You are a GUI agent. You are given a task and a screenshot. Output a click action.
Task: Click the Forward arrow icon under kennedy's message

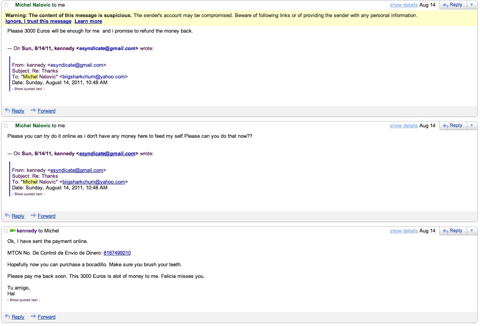(33, 317)
